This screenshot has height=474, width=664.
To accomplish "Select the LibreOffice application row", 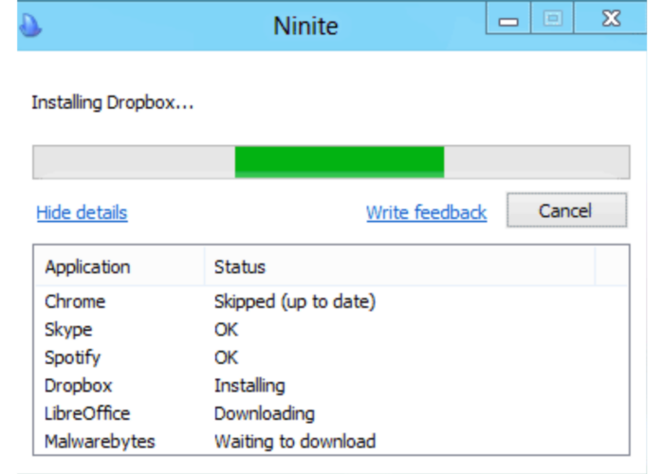I will 331,413.
